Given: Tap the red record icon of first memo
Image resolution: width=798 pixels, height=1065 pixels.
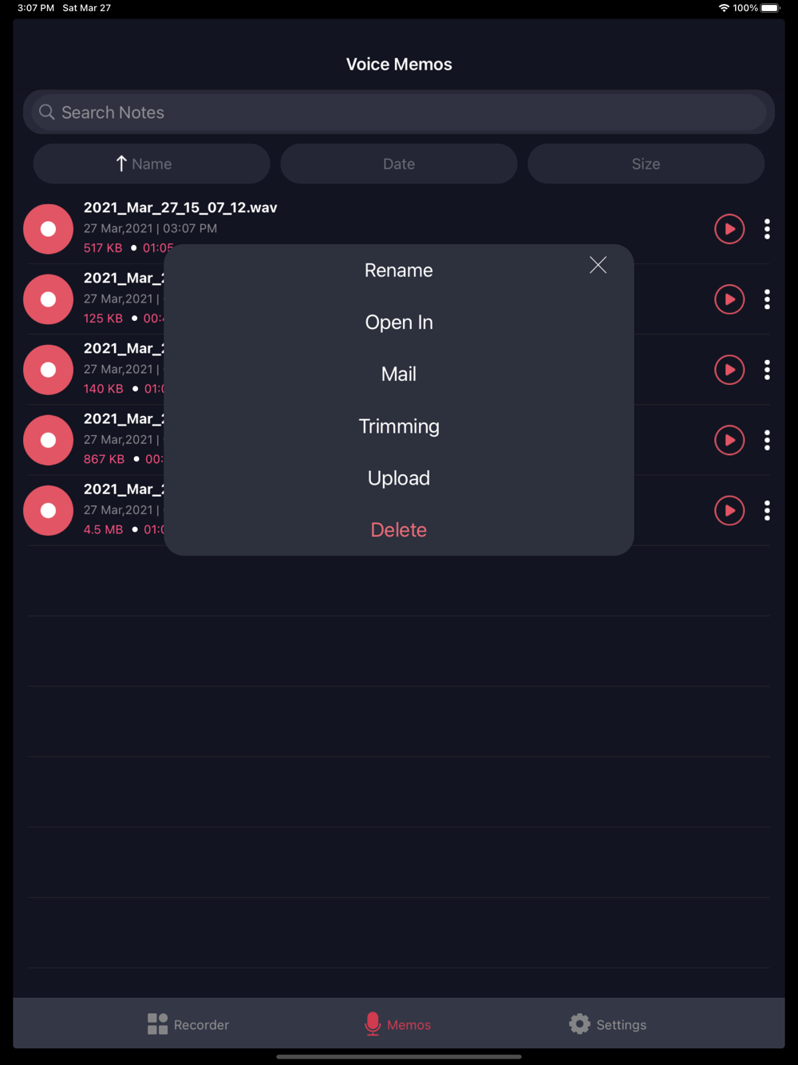Looking at the screenshot, I should (x=48, y=229).
